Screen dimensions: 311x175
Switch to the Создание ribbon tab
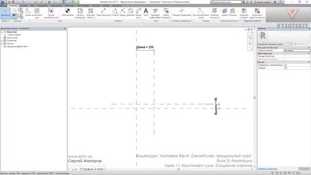click(13, 5)
